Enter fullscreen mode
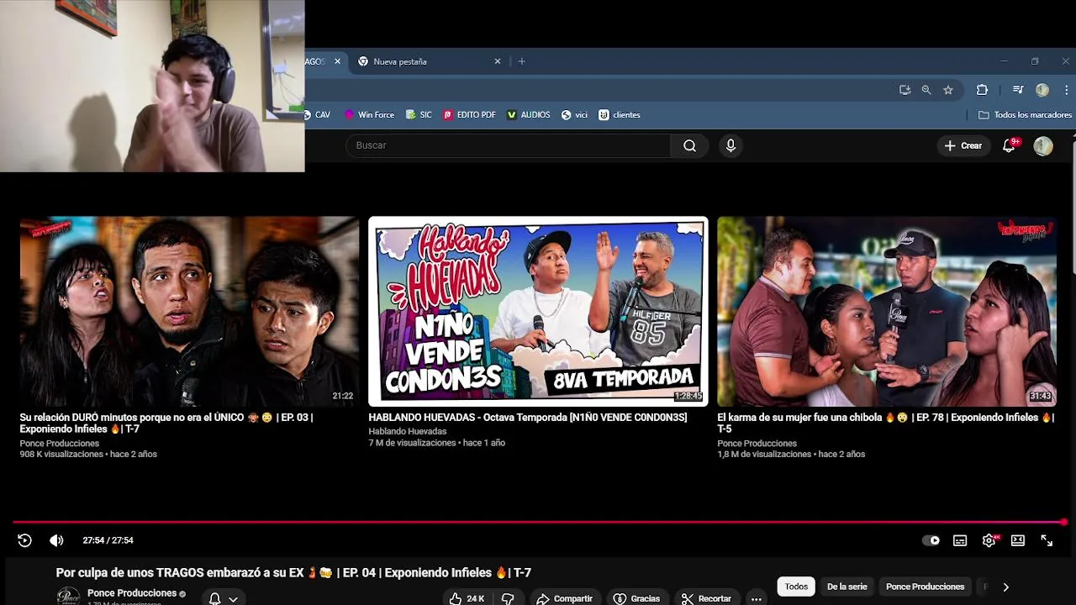The image size is (1076, 605). point(1047,540)
